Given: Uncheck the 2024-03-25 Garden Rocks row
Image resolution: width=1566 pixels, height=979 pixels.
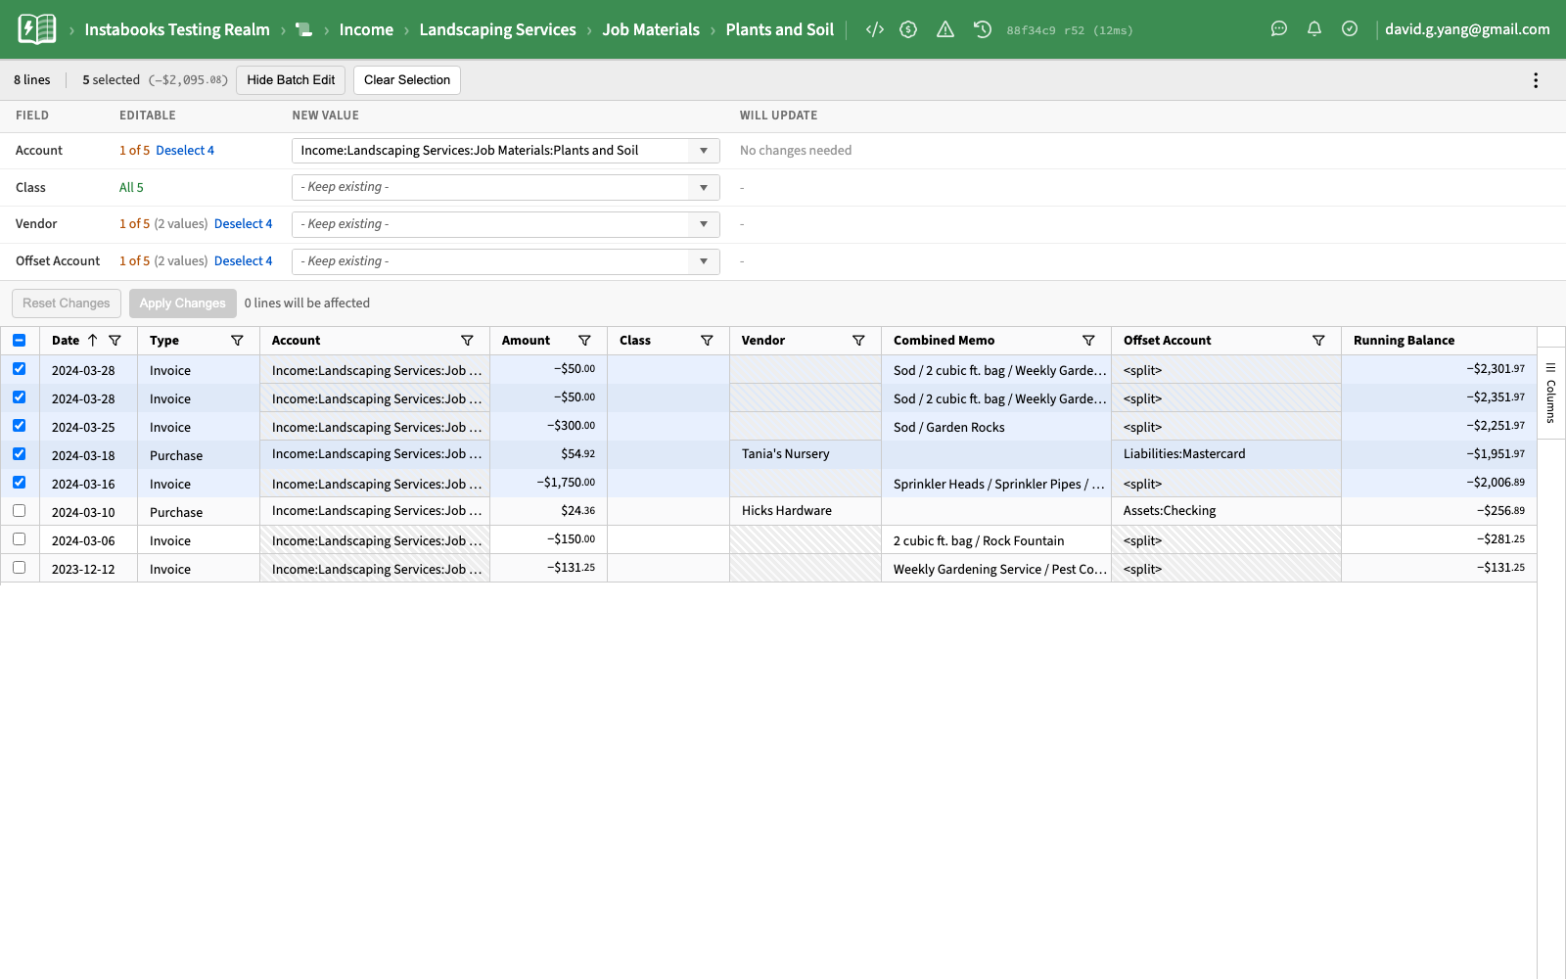Looking at the screenshot, I should pos(20,426).
